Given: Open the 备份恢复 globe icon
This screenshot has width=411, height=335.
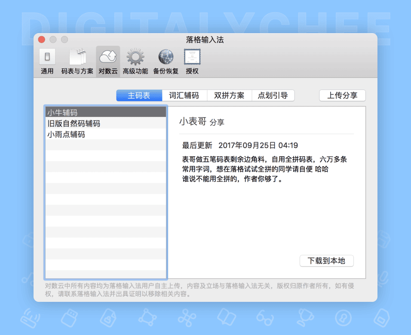Looking at the screenshot, I should coord(166,62).
